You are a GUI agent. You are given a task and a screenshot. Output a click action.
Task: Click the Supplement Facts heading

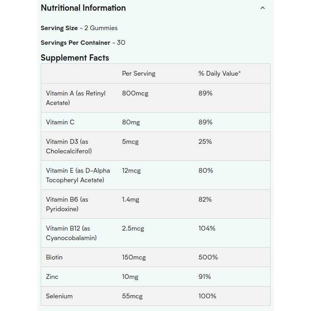coord(75,58)
